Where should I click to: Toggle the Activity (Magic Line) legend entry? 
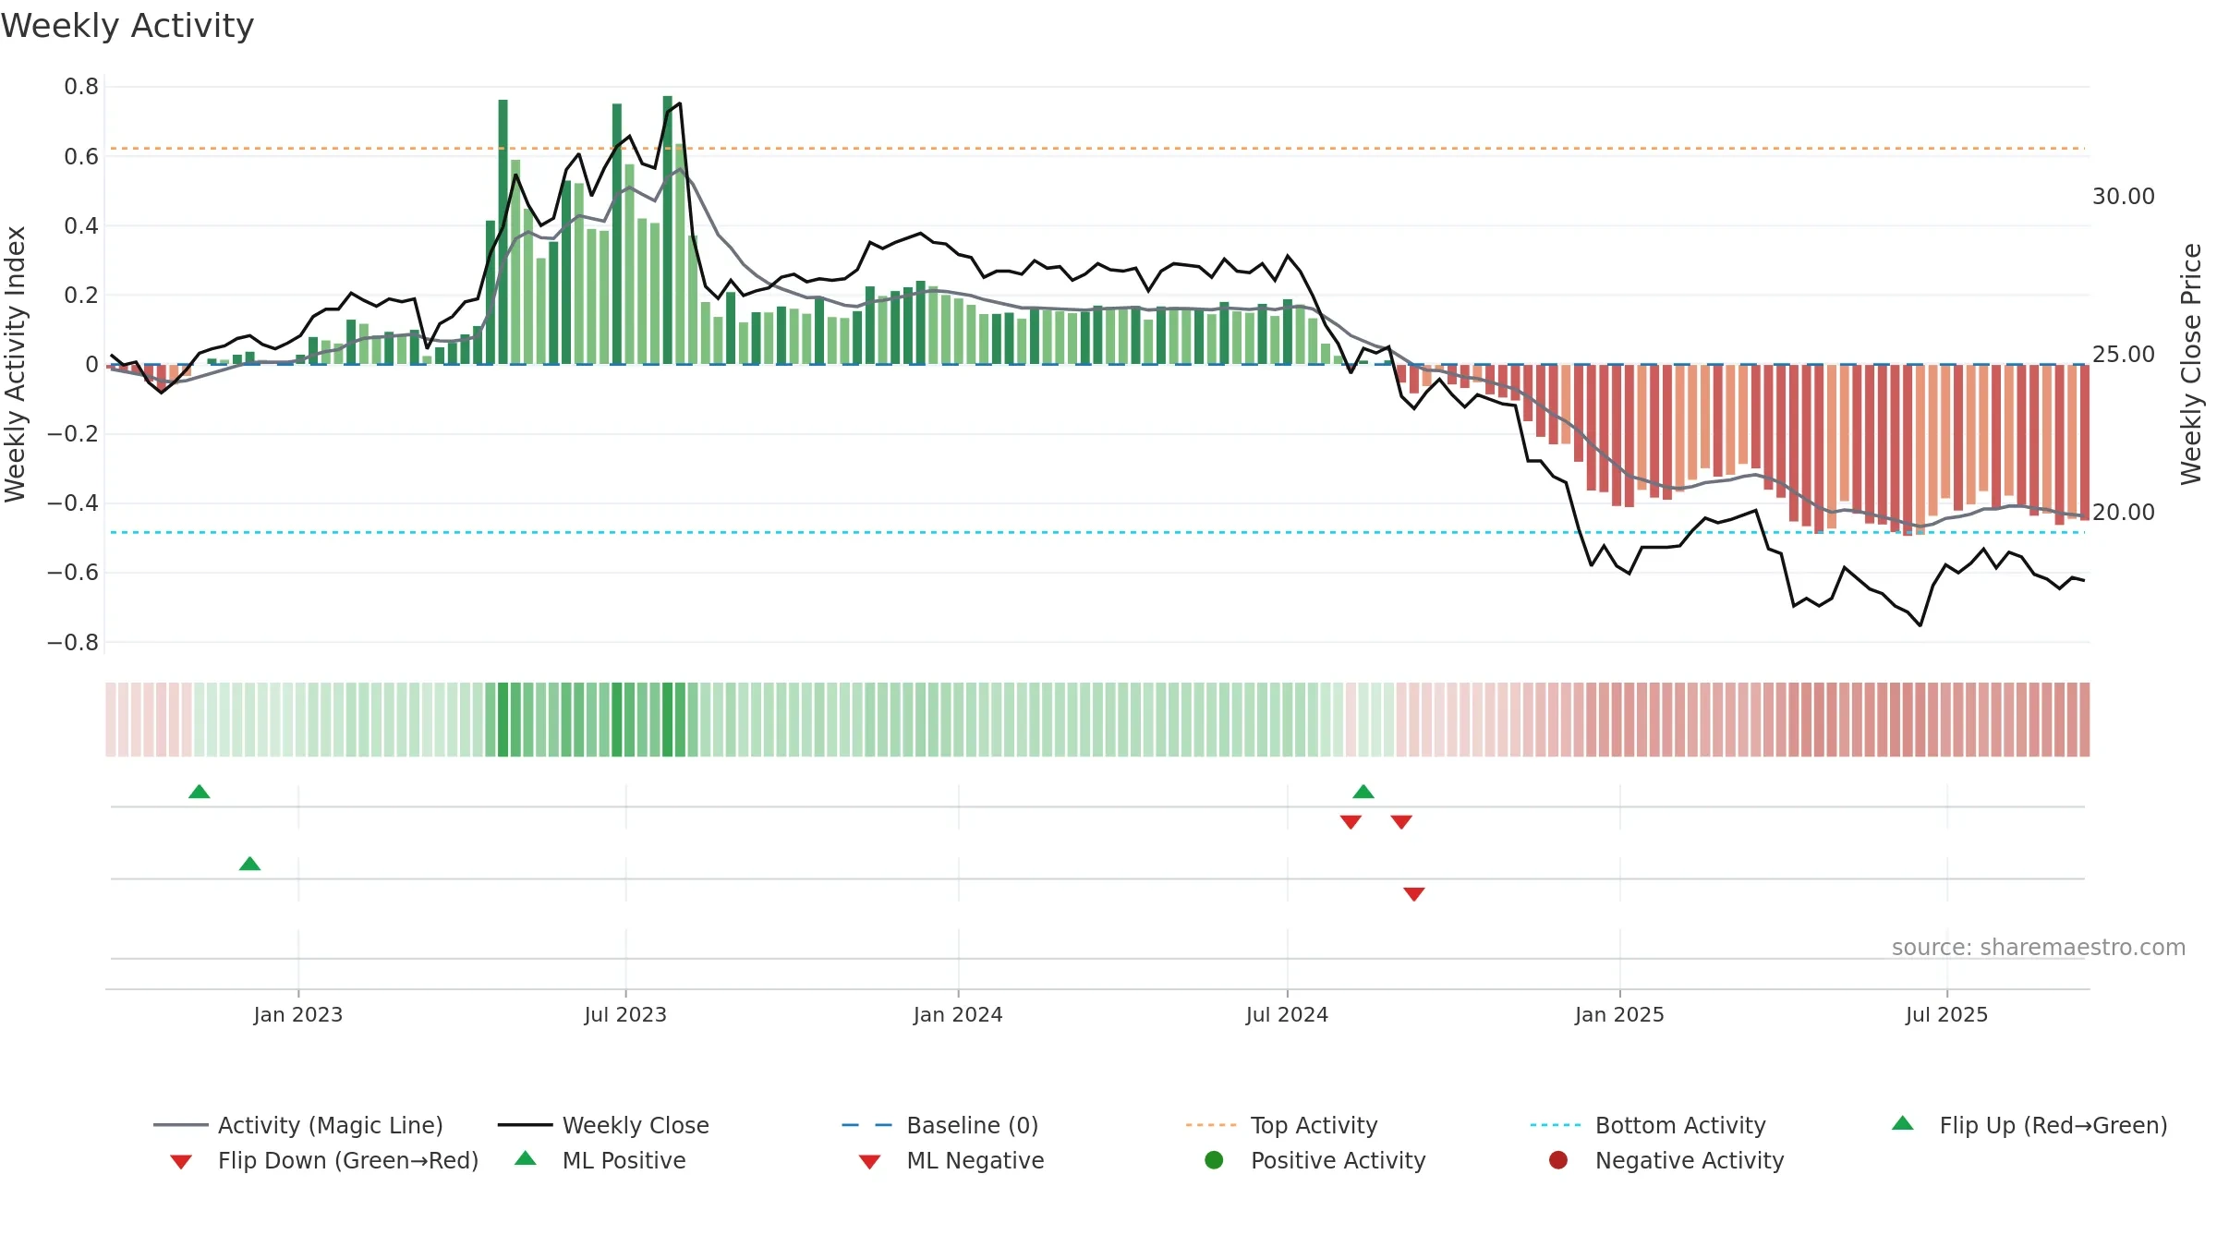pos(298,1125)
